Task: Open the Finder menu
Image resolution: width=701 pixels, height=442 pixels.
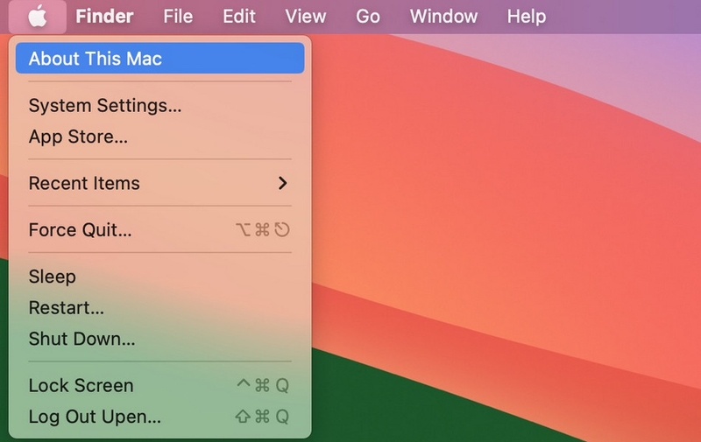Action: point(104,17)
